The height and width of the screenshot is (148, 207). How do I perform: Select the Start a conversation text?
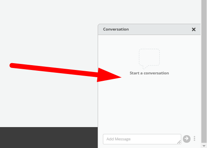(149, 73)
